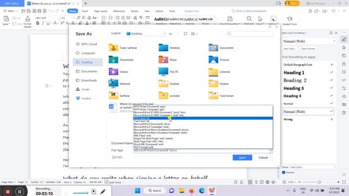Choose Text Files in the file type list
Screen dimensions: 349x196
click(203, 121)
